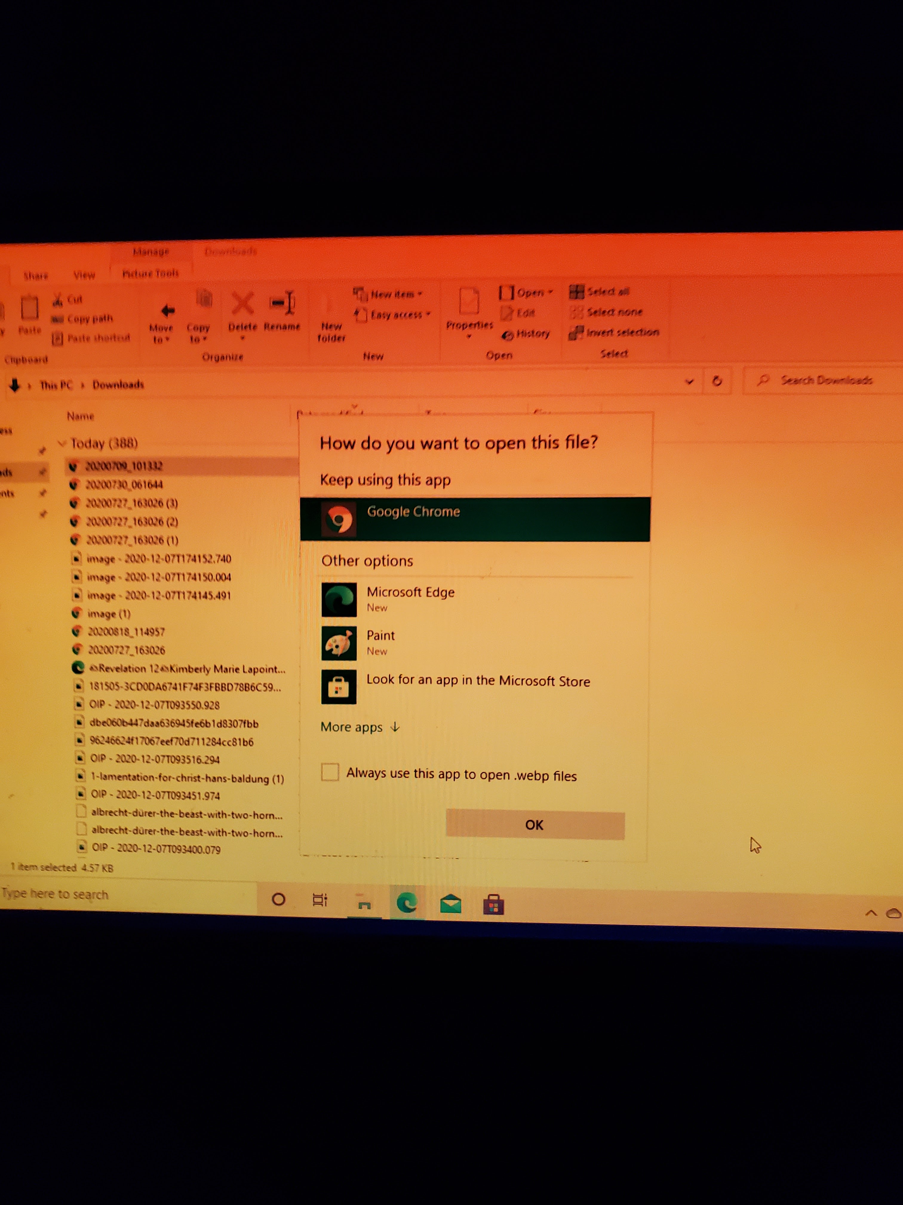Select file 20200730_061644
Screen dimensions: 903x1205
[124, 485]
